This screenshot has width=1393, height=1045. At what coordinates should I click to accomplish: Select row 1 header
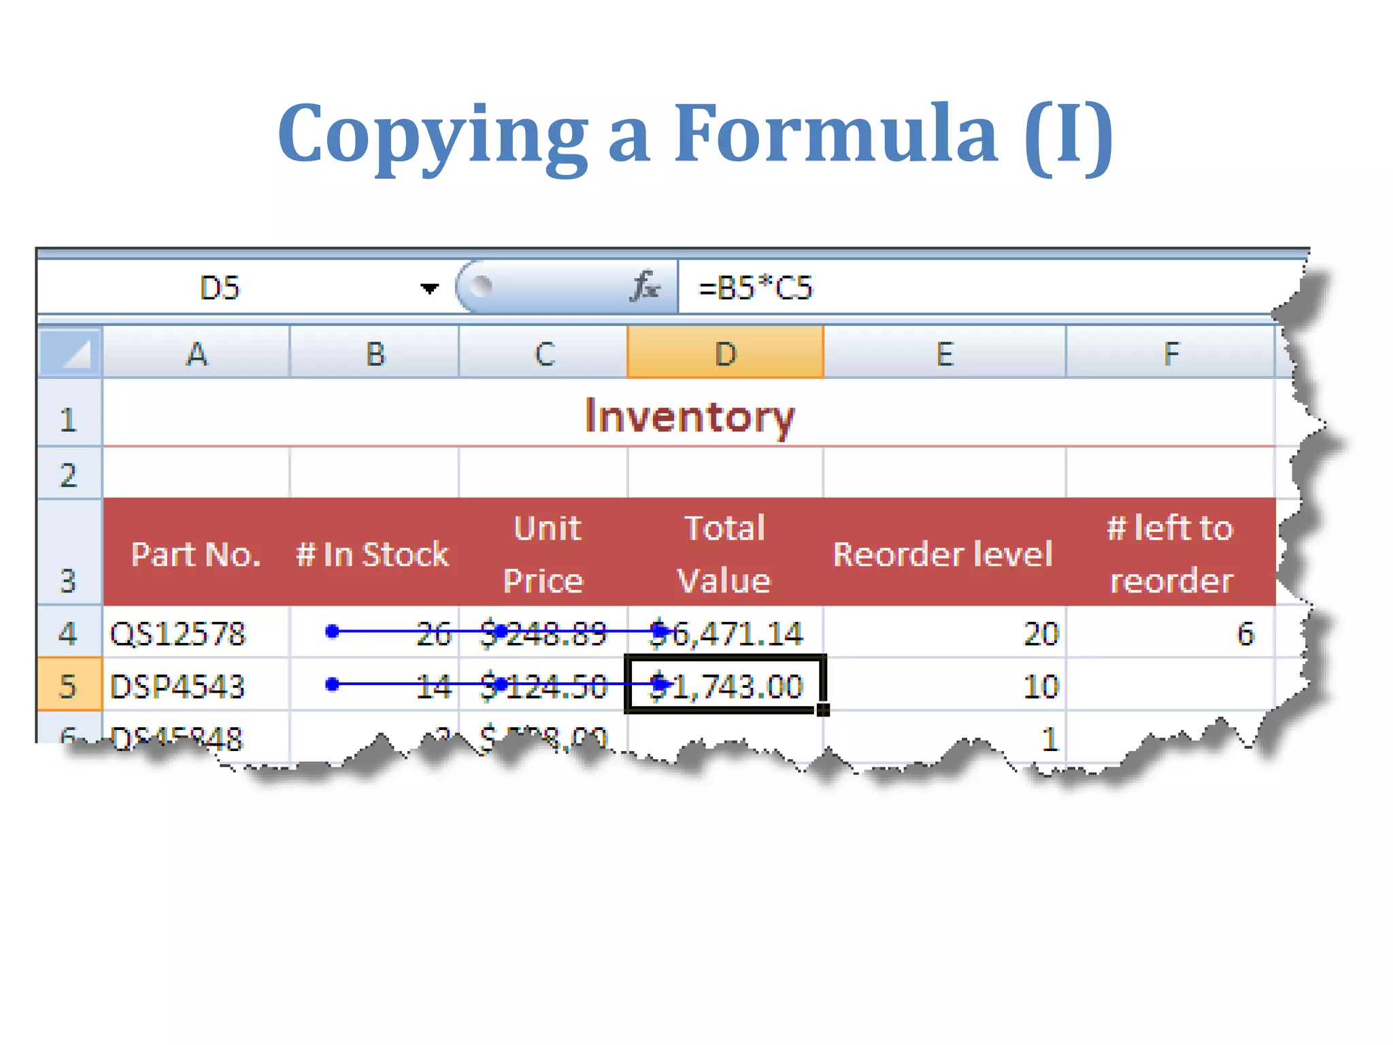70,413
